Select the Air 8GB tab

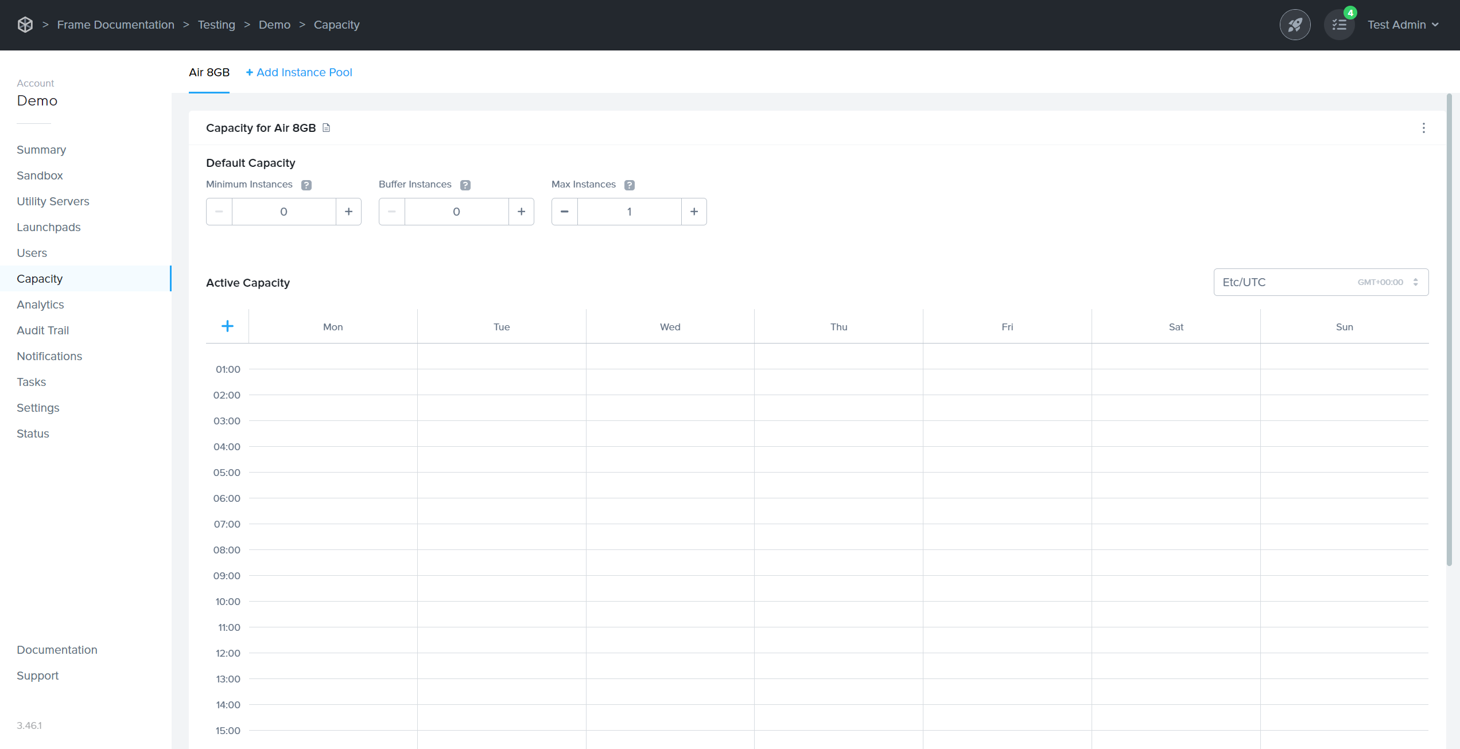[209, 72]
